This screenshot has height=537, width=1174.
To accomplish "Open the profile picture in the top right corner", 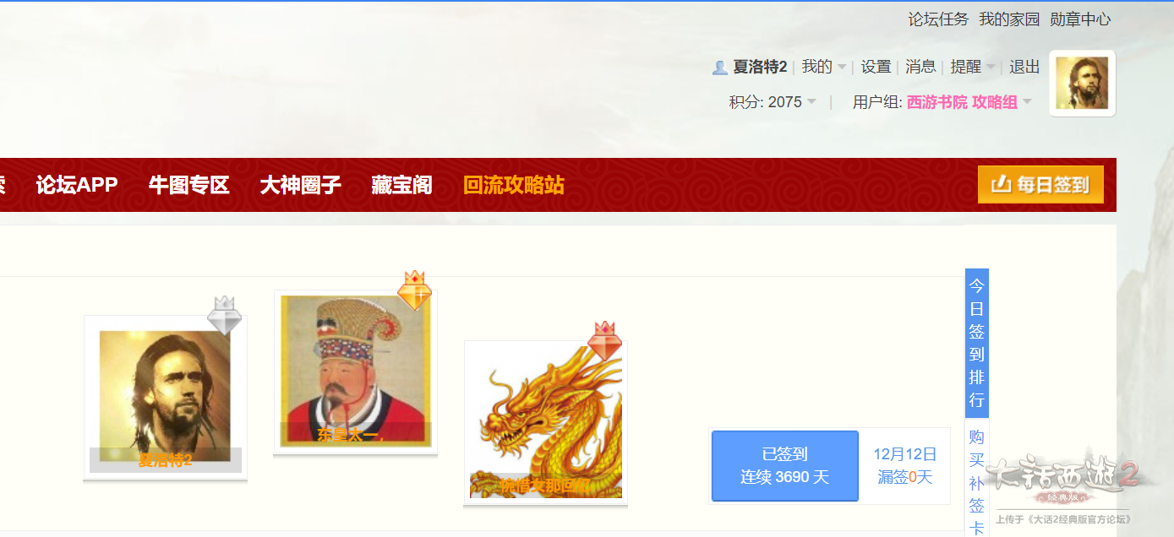I will (x=1082, y=83).
